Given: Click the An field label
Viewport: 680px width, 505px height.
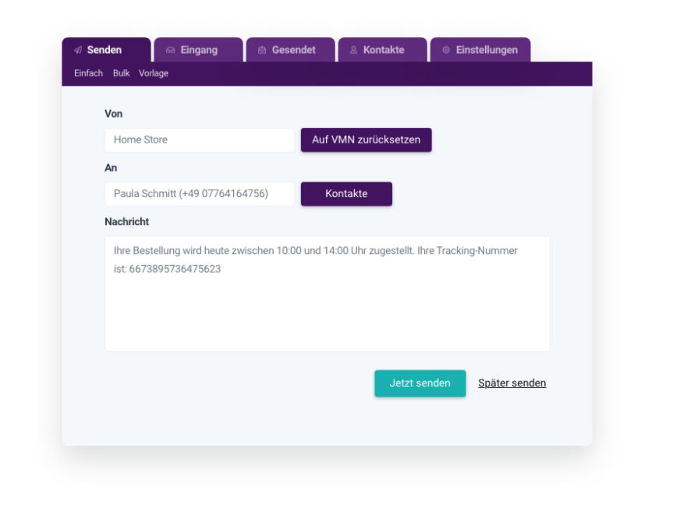Looking at the screenshot, I should [x=111, y=168].
